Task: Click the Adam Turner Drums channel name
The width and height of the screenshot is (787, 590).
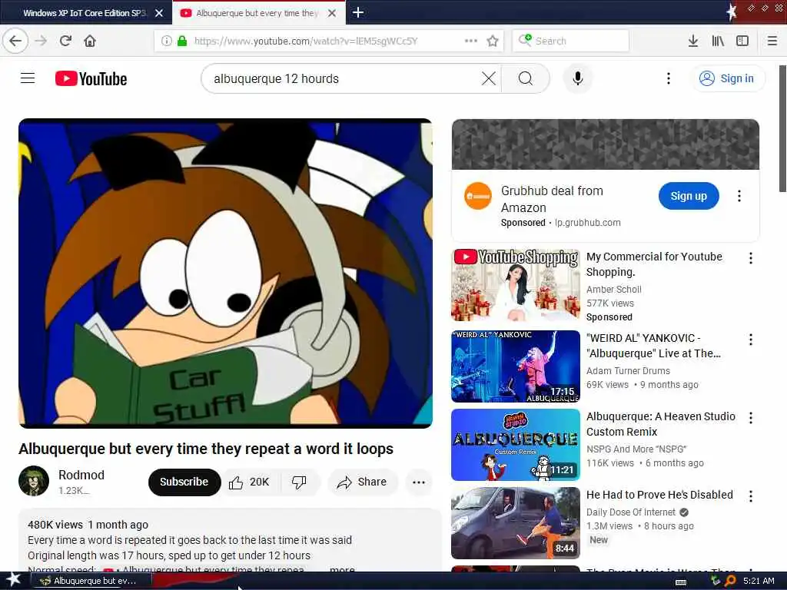Action: click(x=628, y=371)
